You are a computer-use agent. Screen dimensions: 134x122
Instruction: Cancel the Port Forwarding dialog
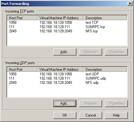coord(90,115)
